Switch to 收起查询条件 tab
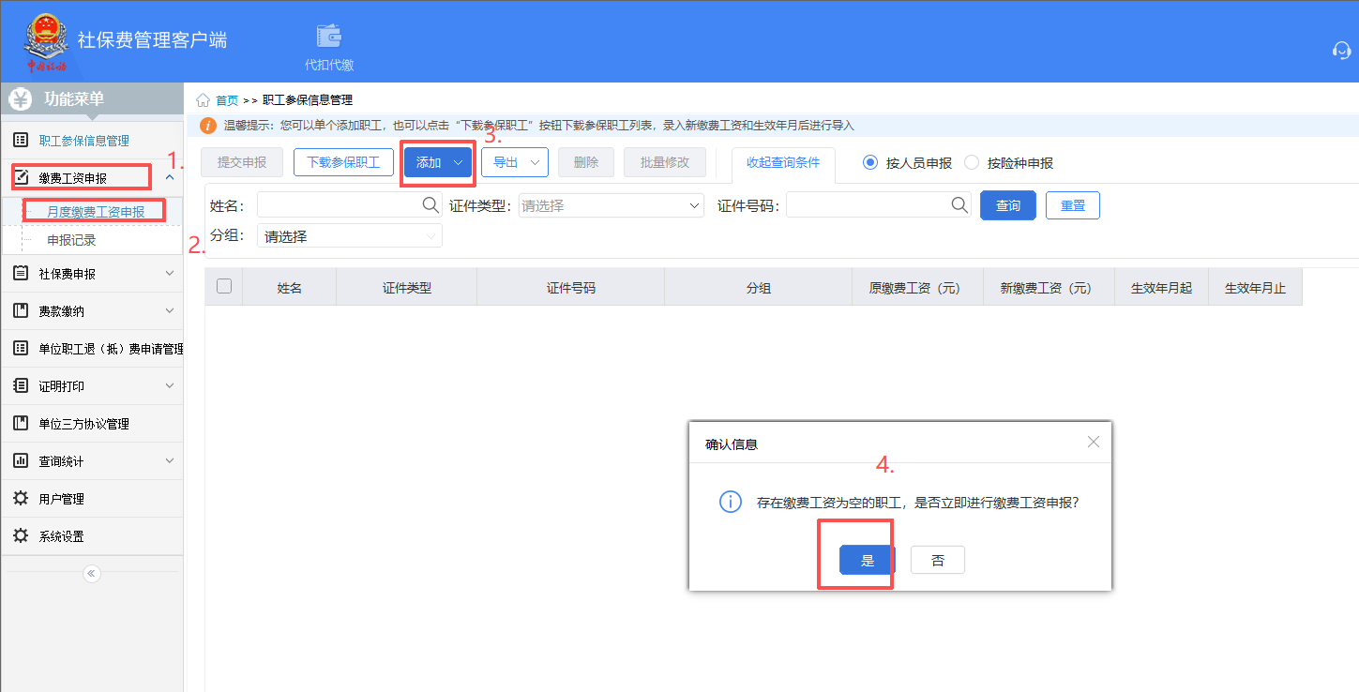The width and height of the screenshot is (1359, 692). click(x=782, y=162)
